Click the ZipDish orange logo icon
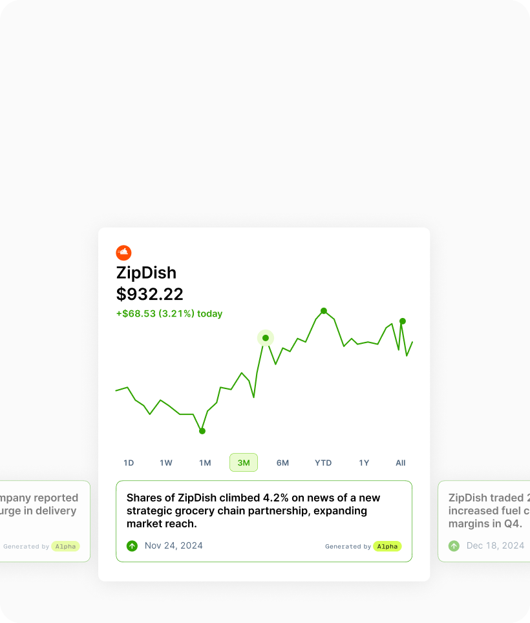This screenshot has width=530, height=623. tap(123, 253)
